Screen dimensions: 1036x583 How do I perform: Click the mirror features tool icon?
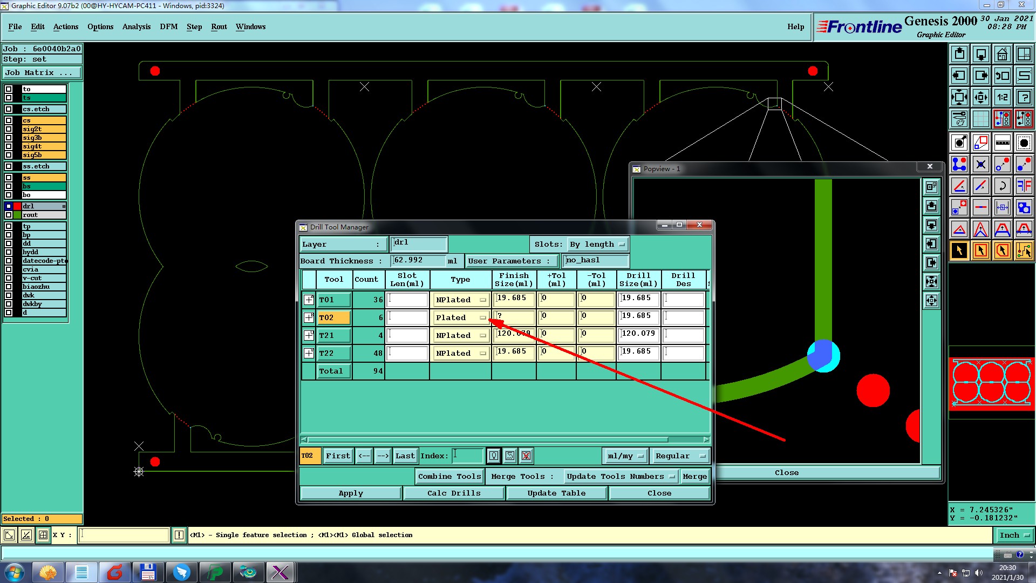coord(1024,186)
